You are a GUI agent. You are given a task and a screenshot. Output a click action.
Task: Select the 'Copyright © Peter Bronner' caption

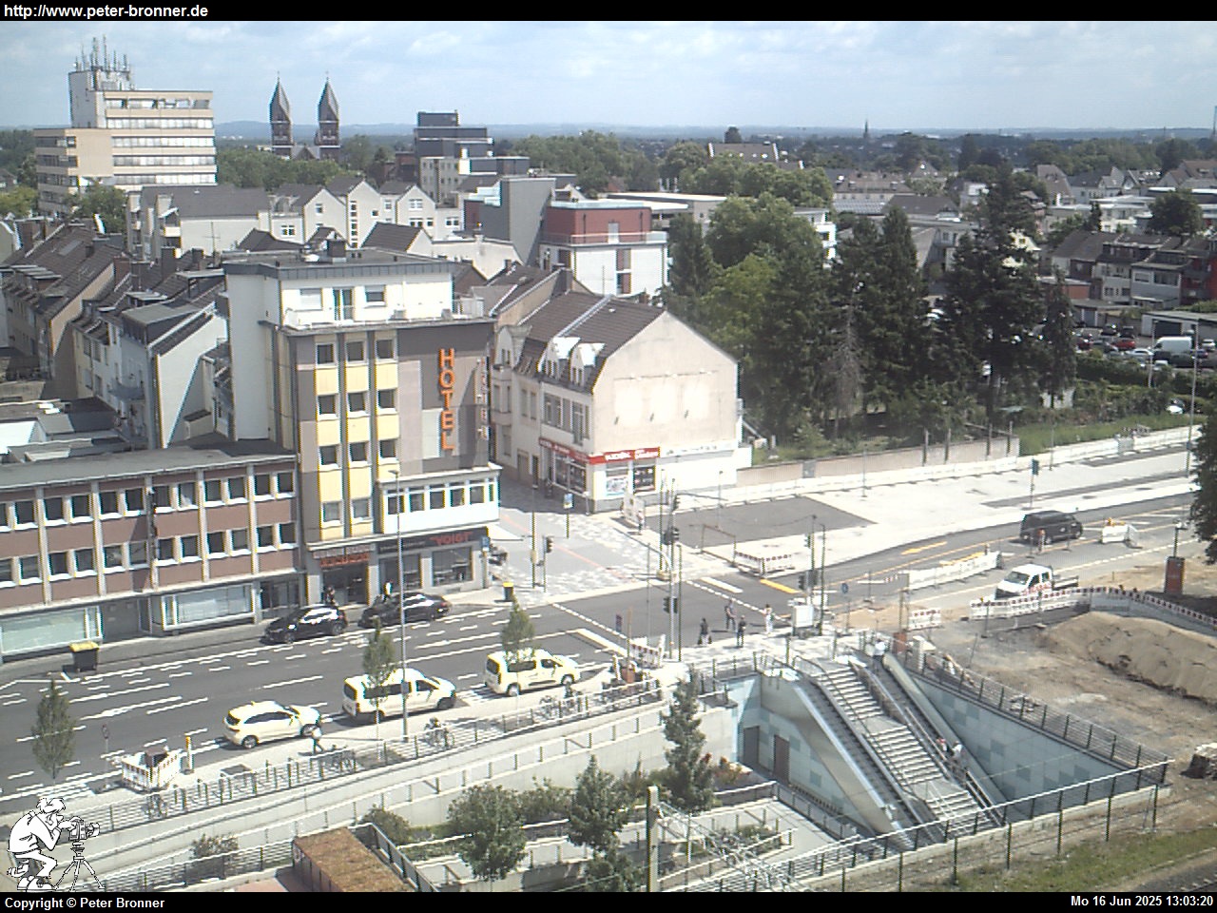(x=85, y=903)
